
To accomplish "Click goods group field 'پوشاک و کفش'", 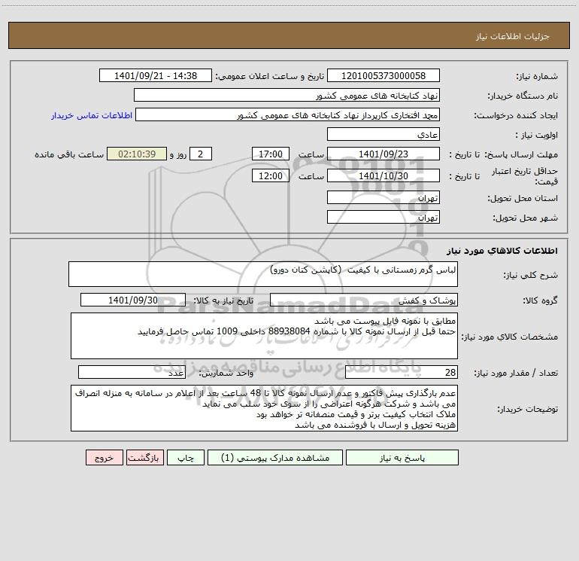I will (x=364, y=300).
